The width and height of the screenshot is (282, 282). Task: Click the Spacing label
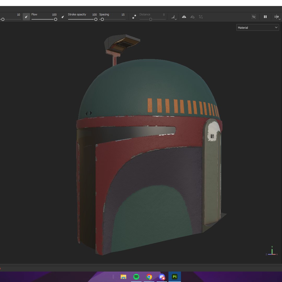(104, 14)
